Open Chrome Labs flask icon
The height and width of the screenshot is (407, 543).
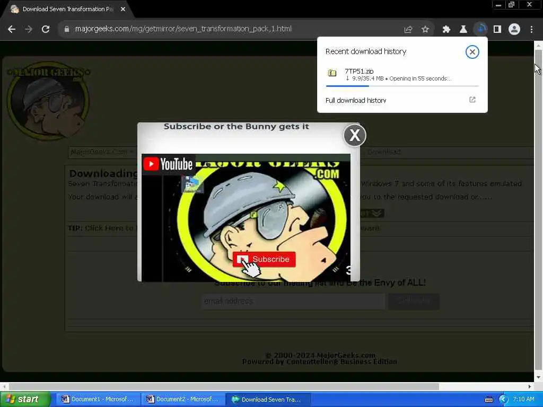click(463, 30)
